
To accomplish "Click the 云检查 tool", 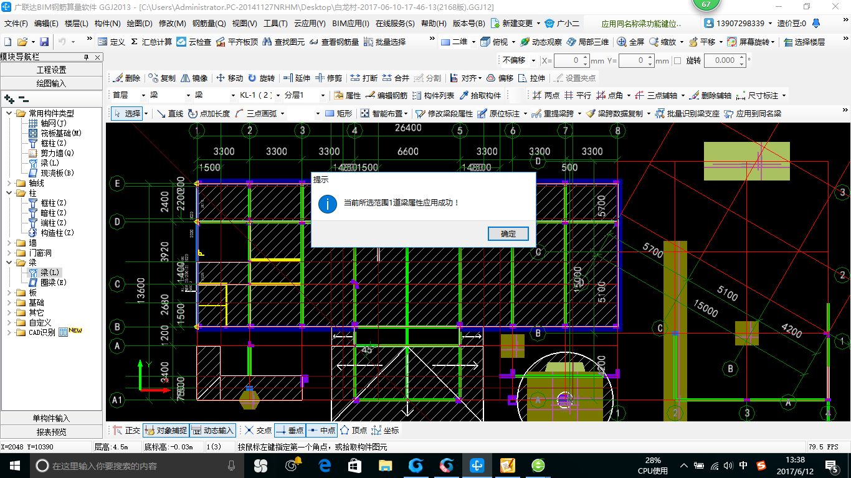I will tap(194, 42).
